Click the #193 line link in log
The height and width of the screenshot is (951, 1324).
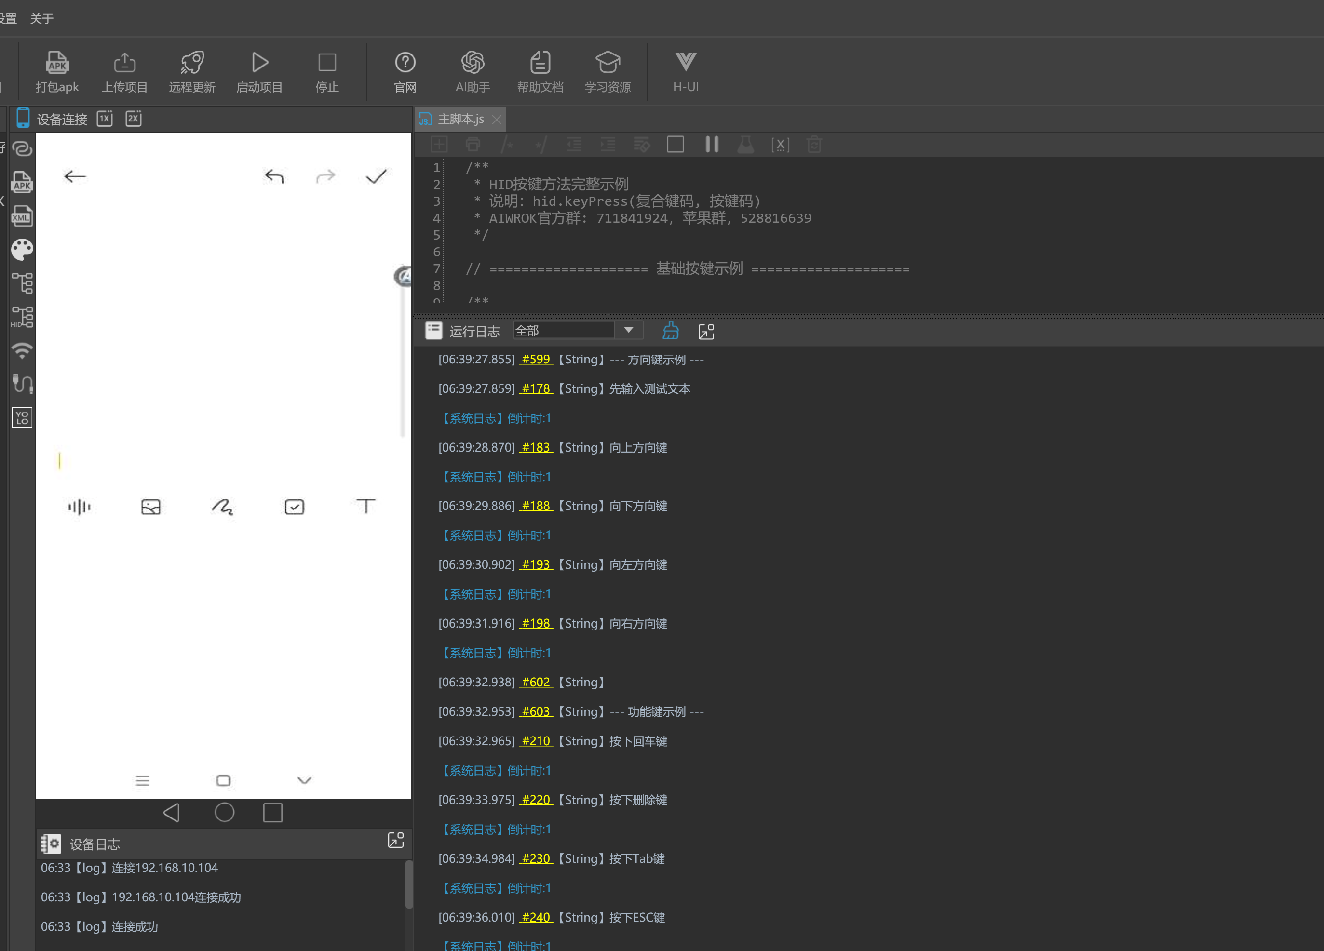click(536, 565)
